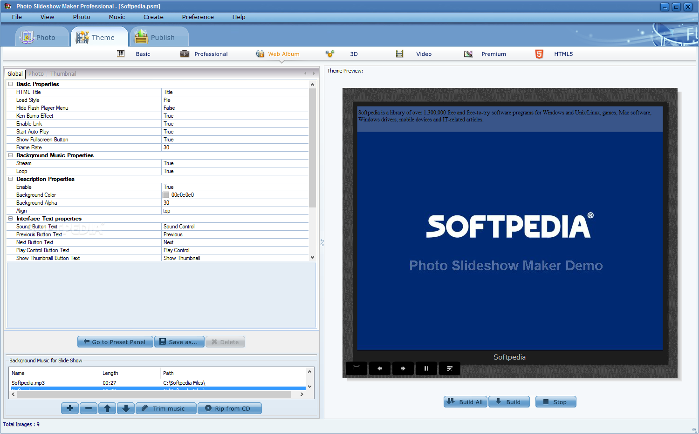Move selected music track up
This screenshot has height=434, width=699.
[x=107, y=408]
